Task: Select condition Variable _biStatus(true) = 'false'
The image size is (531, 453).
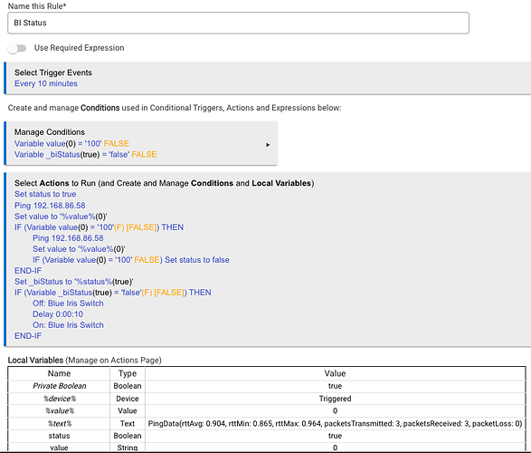Action: click(85, 154)
